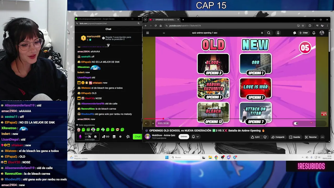Click Compartir to share the video
This screenshot has height=188, width=334.
278,137
